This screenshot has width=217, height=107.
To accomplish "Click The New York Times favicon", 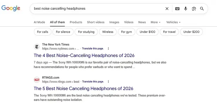I will pos(37,46).
